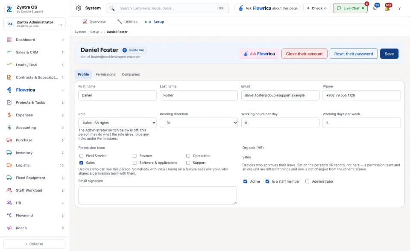Screen dimensions: 410x251
Task: Click into the Email signature text area
Action: pos(158,196)
